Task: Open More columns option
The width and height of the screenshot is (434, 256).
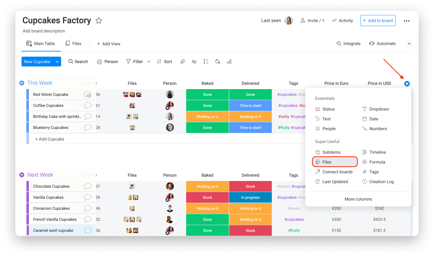Action: click(x=358, y=199)
